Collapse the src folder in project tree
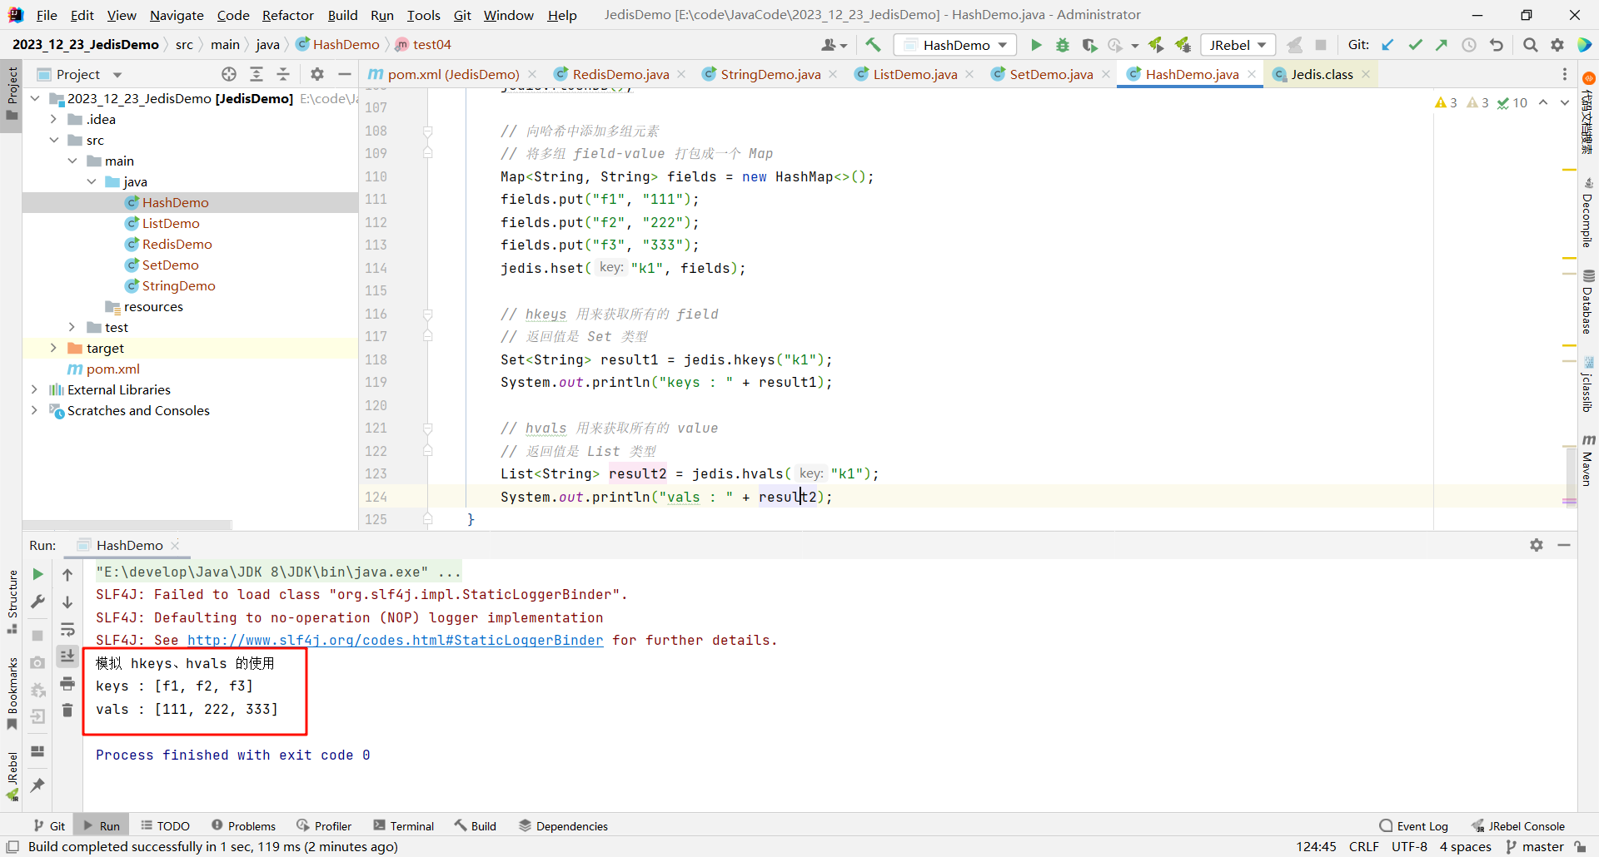The height and width of the screenshot is (857, 1599). tap(54, 140)
